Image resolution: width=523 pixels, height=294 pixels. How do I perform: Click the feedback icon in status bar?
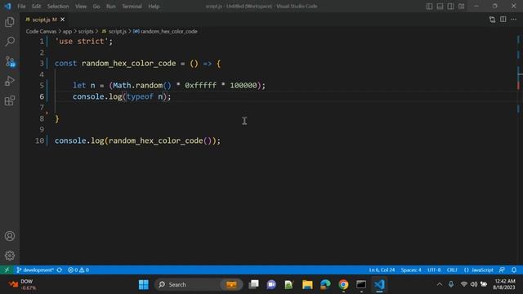click(x=502, y=269)
